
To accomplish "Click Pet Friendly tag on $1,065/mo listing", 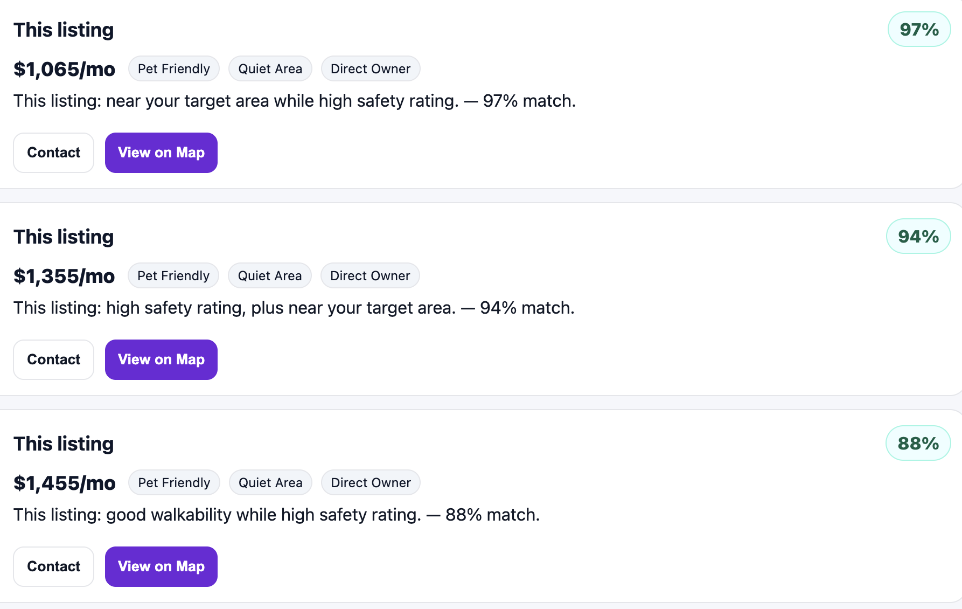I will [x=173, y=69].
